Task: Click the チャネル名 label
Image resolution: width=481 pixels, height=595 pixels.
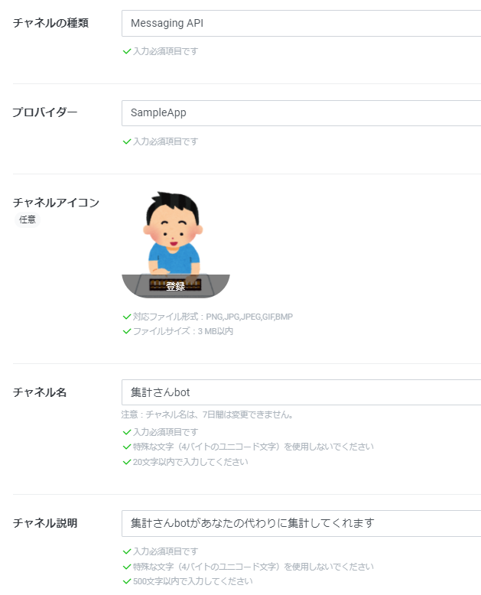Action: point(40,392)
